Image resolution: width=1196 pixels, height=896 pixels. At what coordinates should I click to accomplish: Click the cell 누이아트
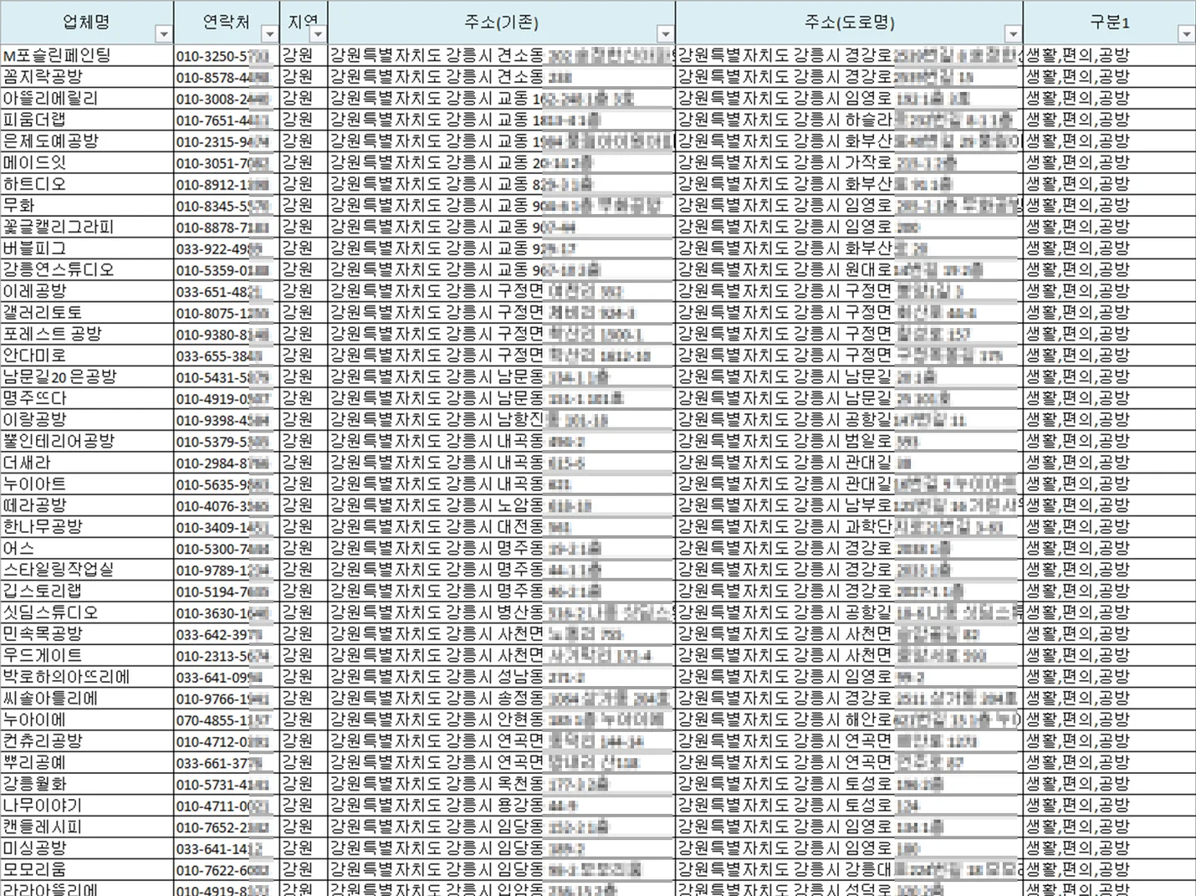87,484
